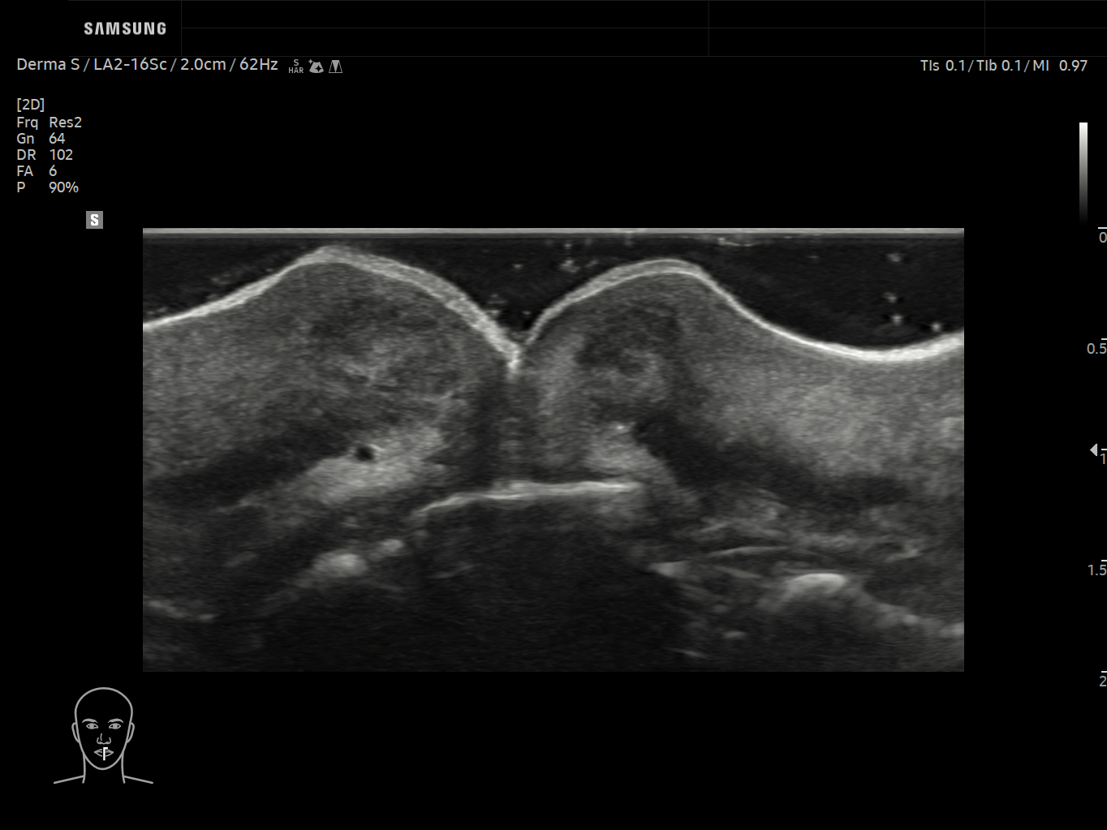The image size is (1107, 830).
Task: Click the ultrasound scan image
Action: point(553,450)
